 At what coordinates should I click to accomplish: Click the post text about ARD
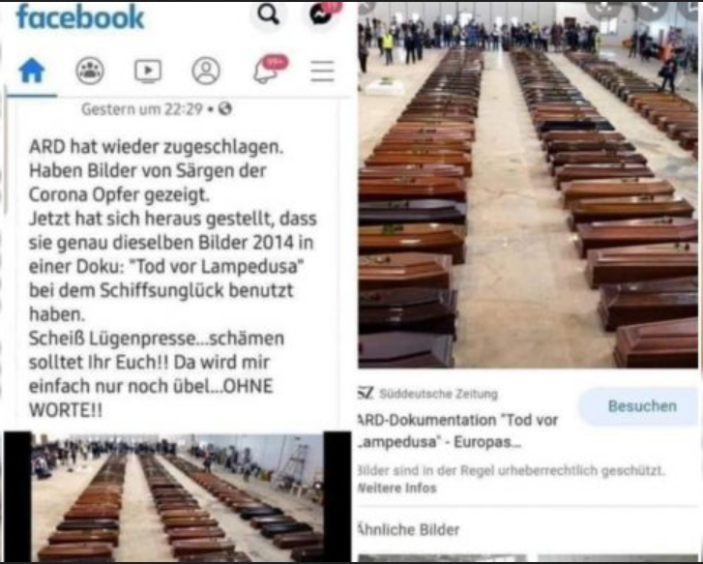(173, 279)
